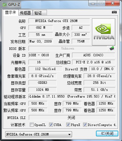Toggle the DirectCompute checkbox
This screenshot has height=141, width=122.
[85, 124]
